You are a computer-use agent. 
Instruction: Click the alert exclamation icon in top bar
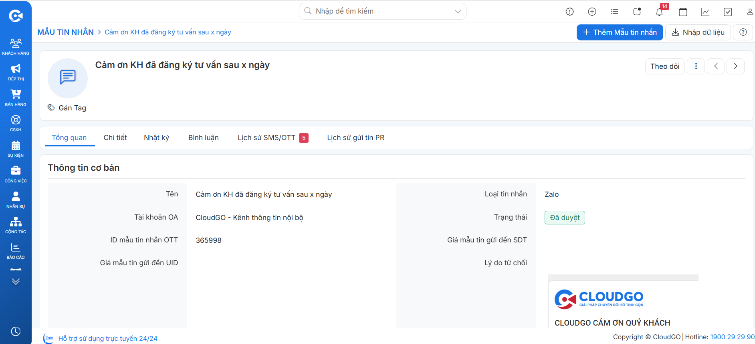(x=570, y=12)
